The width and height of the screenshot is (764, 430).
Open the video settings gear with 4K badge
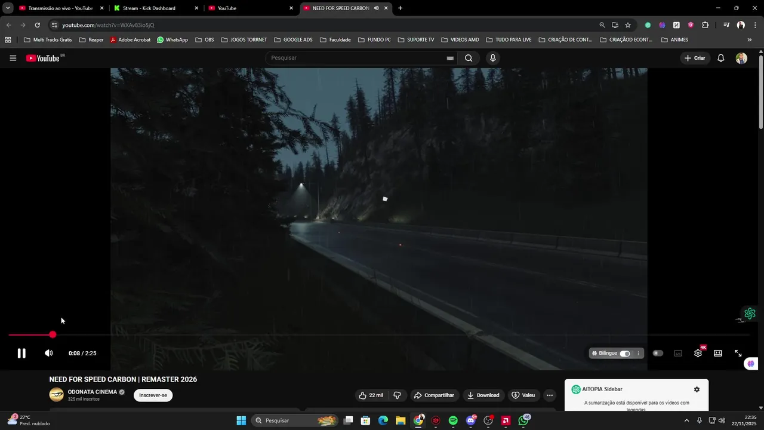[x=698, y=353]
